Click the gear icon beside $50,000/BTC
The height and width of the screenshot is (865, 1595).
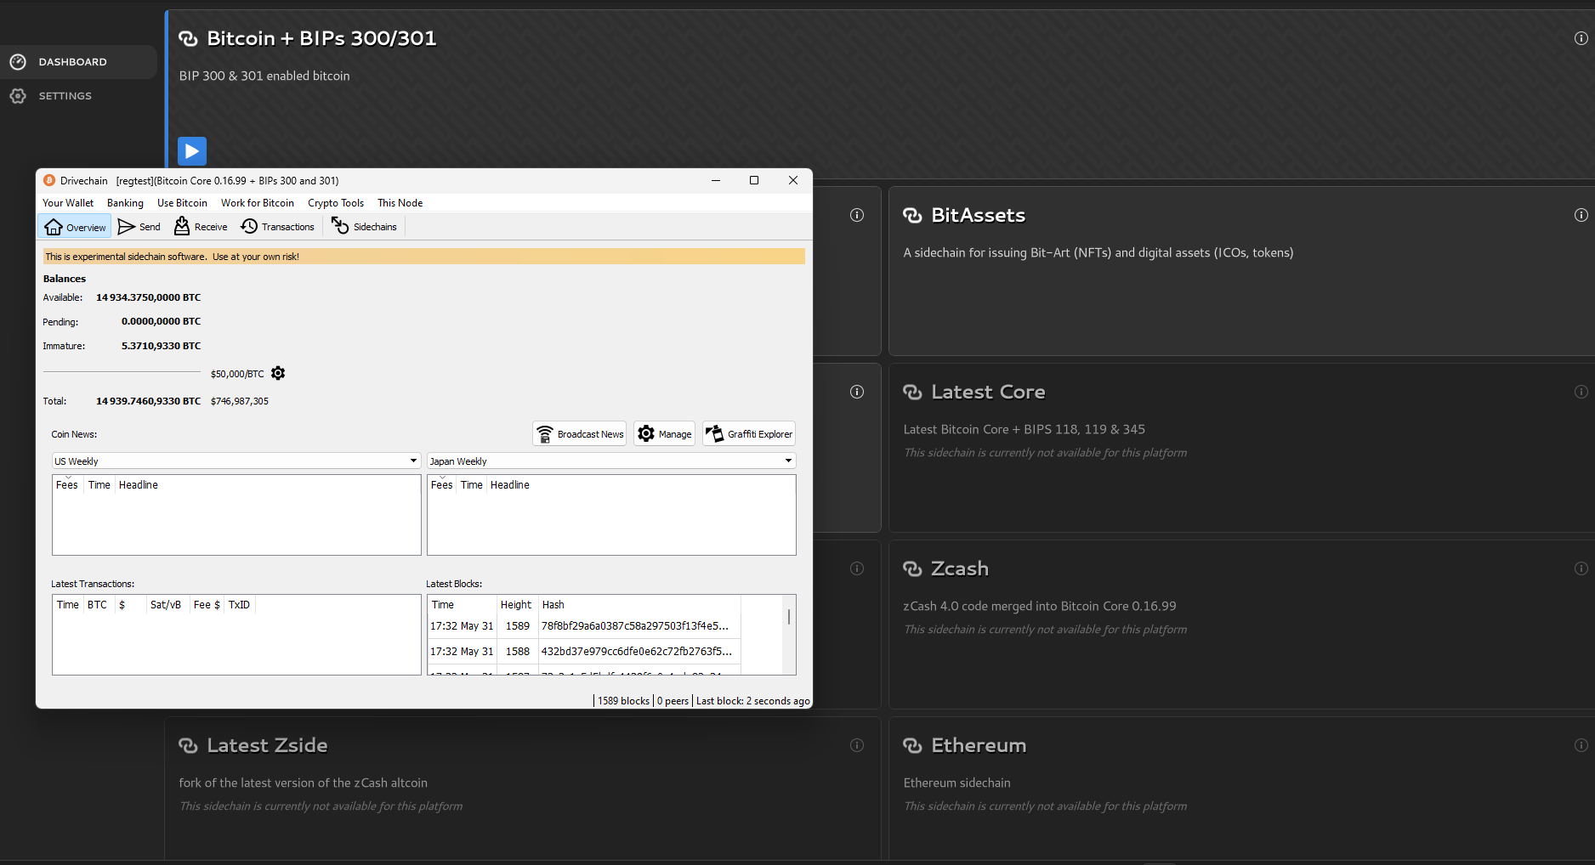click(278, 374)
